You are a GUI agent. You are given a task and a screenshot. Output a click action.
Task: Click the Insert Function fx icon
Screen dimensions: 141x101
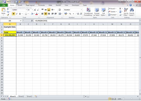tap(32, 21)
